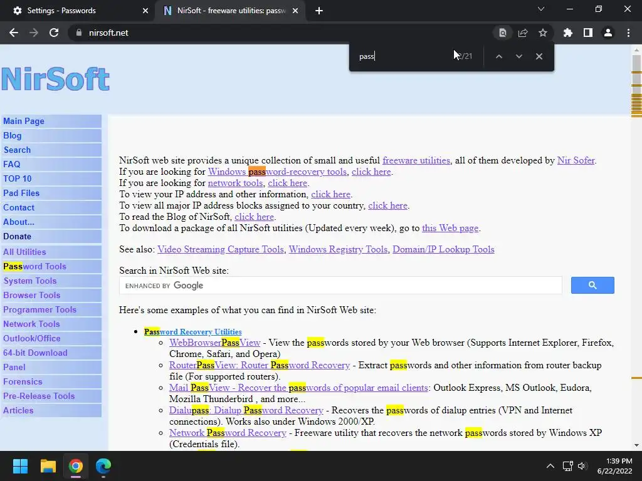
Task: Open Forensics in the sidebar
Action: coord(51,381)
